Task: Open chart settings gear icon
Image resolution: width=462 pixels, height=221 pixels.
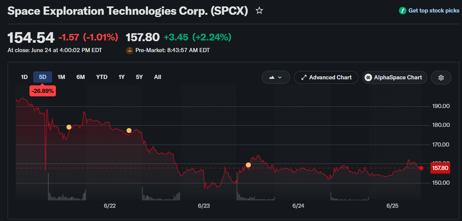Action: [x=441, y=77]
